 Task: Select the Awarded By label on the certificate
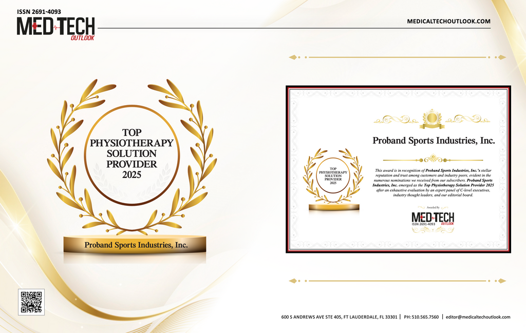pos(433,206)
